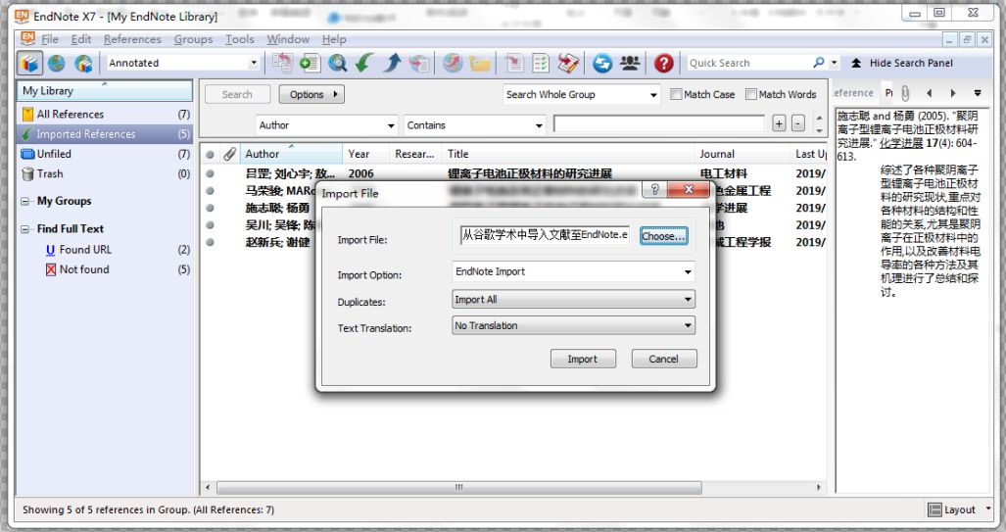Click the Import File path field
The image size is (1006, 532).
(x=545, y=235)
